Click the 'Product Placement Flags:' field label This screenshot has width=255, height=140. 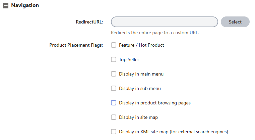tap(76, 45)
